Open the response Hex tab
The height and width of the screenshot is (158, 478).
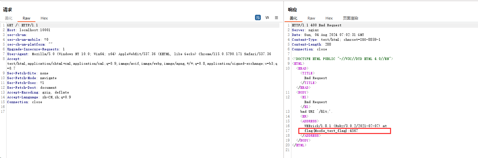(x=329, y=18)
